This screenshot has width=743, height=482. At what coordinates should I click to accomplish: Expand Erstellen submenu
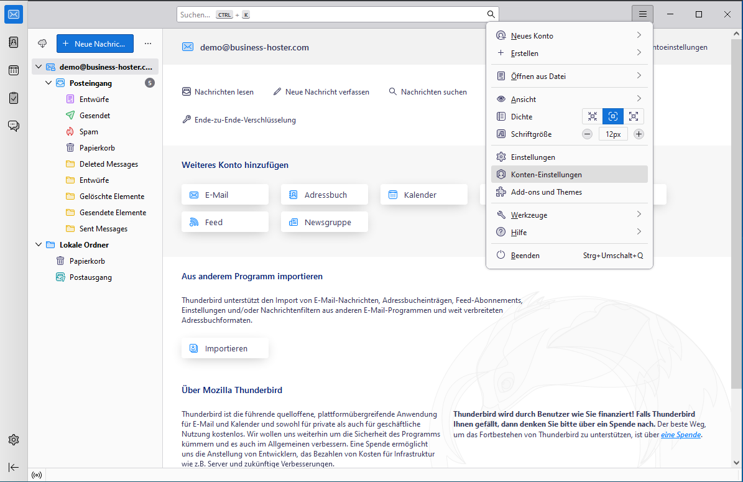pos(570,53)
